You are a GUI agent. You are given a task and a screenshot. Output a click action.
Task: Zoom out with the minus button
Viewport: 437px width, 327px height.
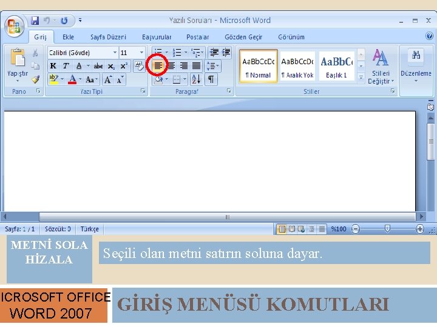pyautogui.click(x=355, y=229)
